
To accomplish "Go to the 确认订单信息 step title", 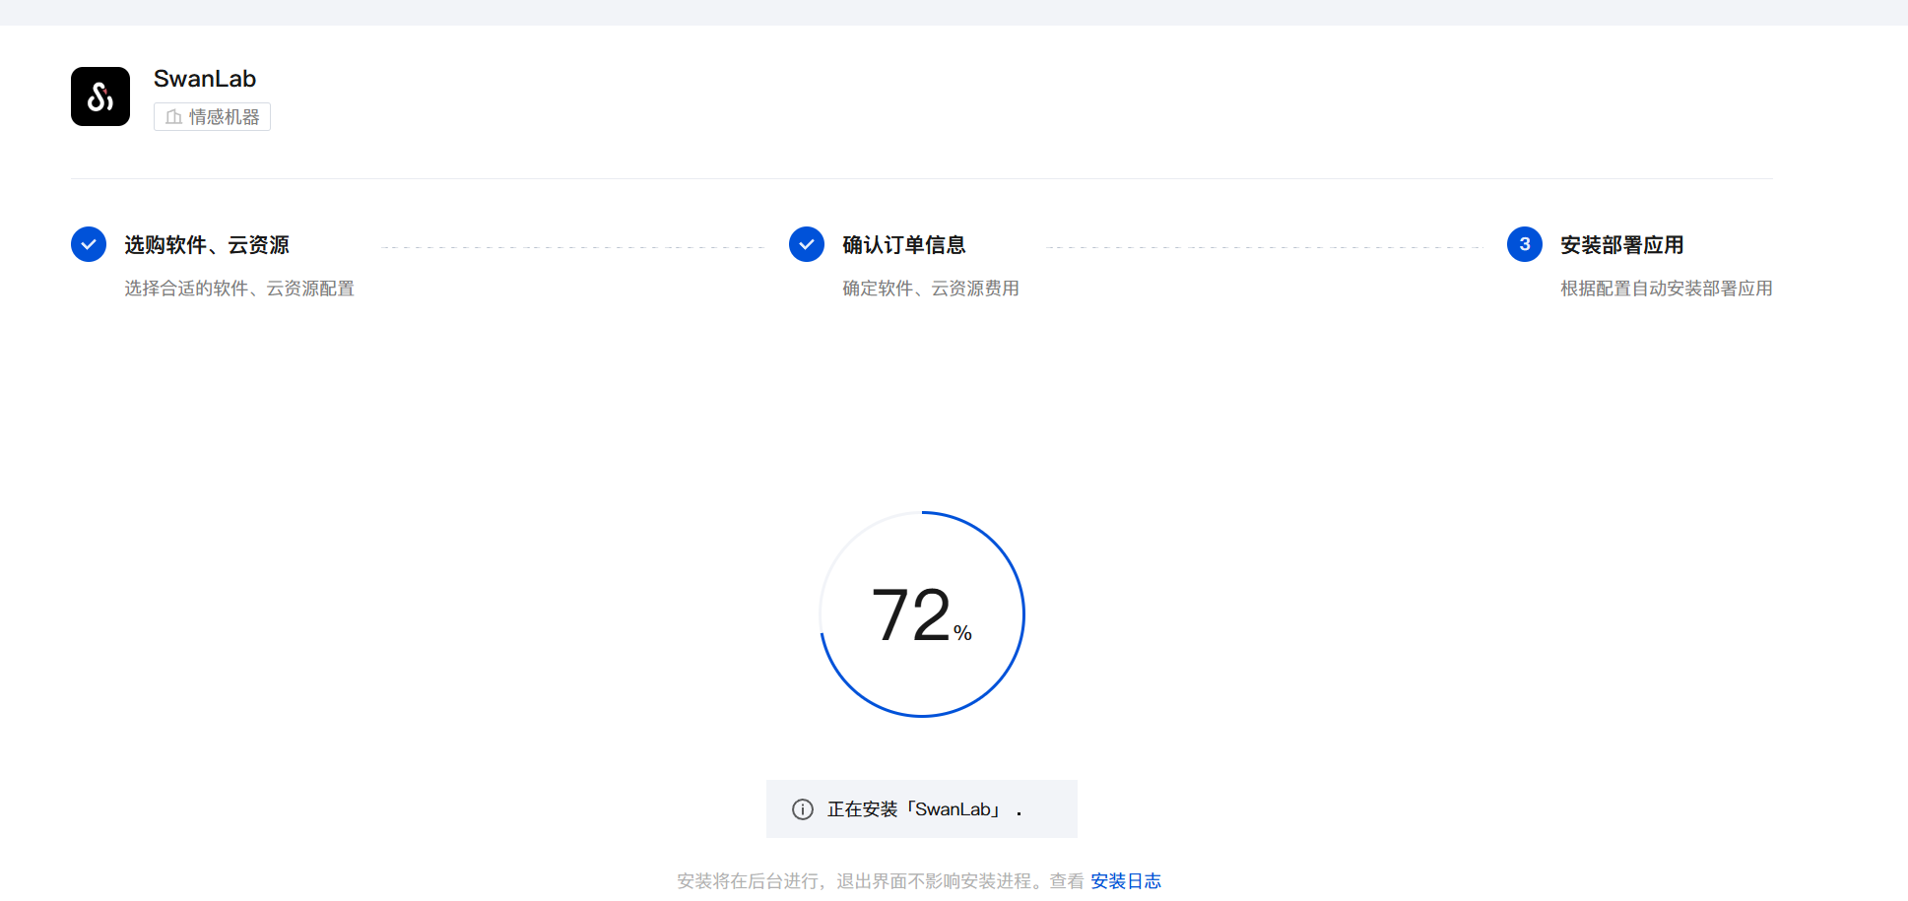I will (904, 245).
